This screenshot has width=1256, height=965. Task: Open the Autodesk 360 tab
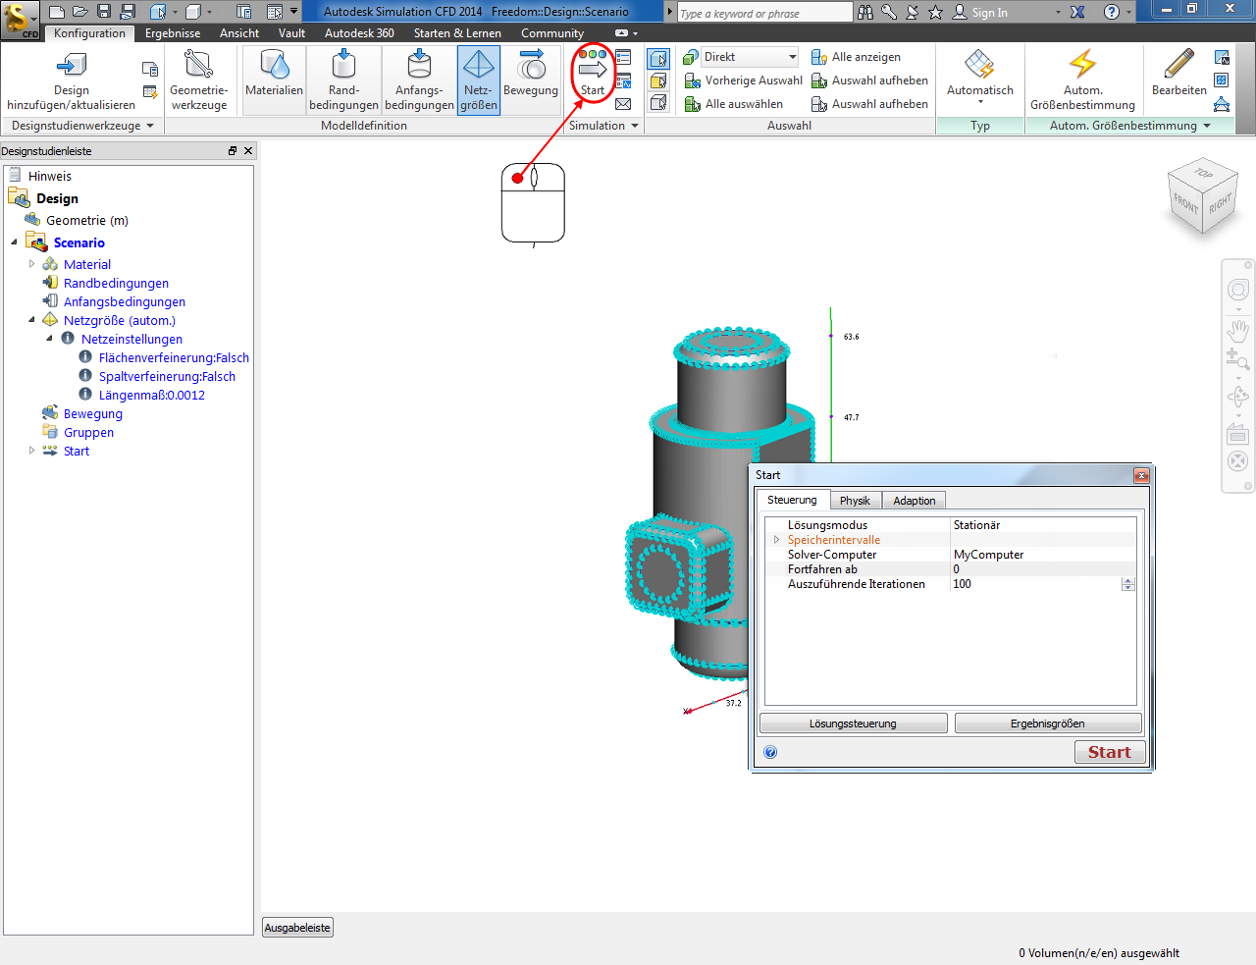click(359, 33)
